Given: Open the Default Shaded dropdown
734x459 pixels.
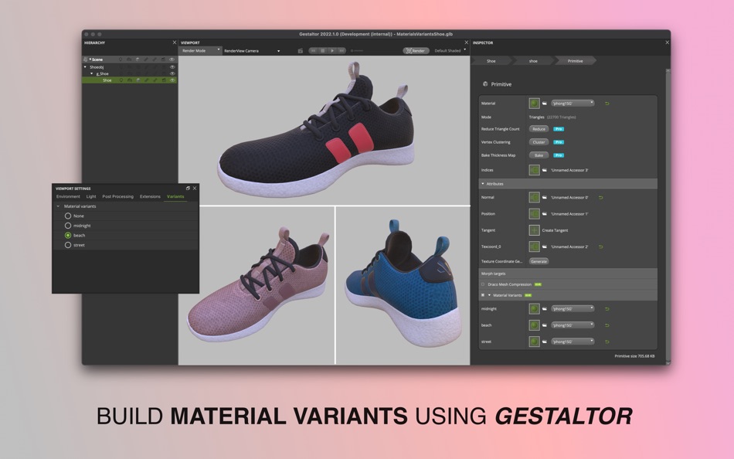Looking at the screenshot, I should tap(450, 50).
